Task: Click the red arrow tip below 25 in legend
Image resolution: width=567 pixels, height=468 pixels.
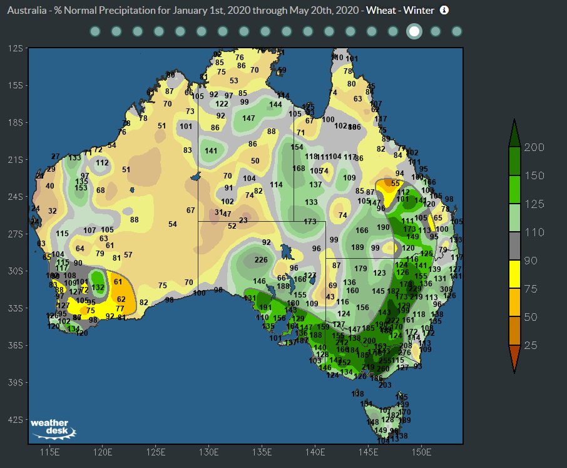Action: click(x=514, y=359)
